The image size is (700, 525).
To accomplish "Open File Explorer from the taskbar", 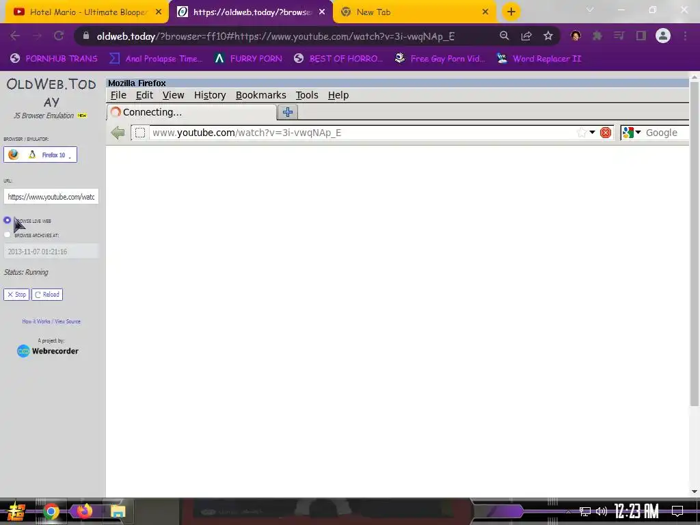I will [x=118, y=511].
